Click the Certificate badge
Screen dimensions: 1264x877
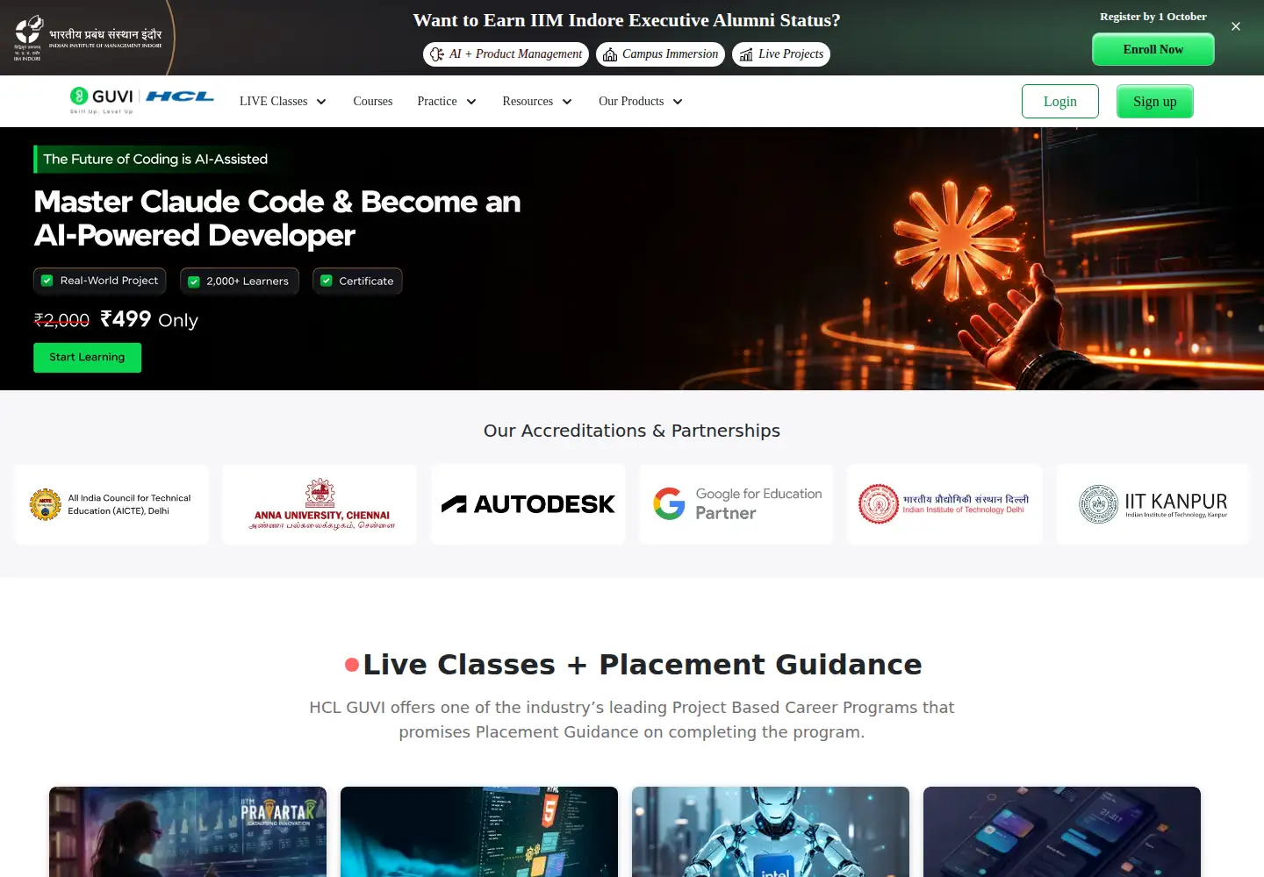pos(357,282)
